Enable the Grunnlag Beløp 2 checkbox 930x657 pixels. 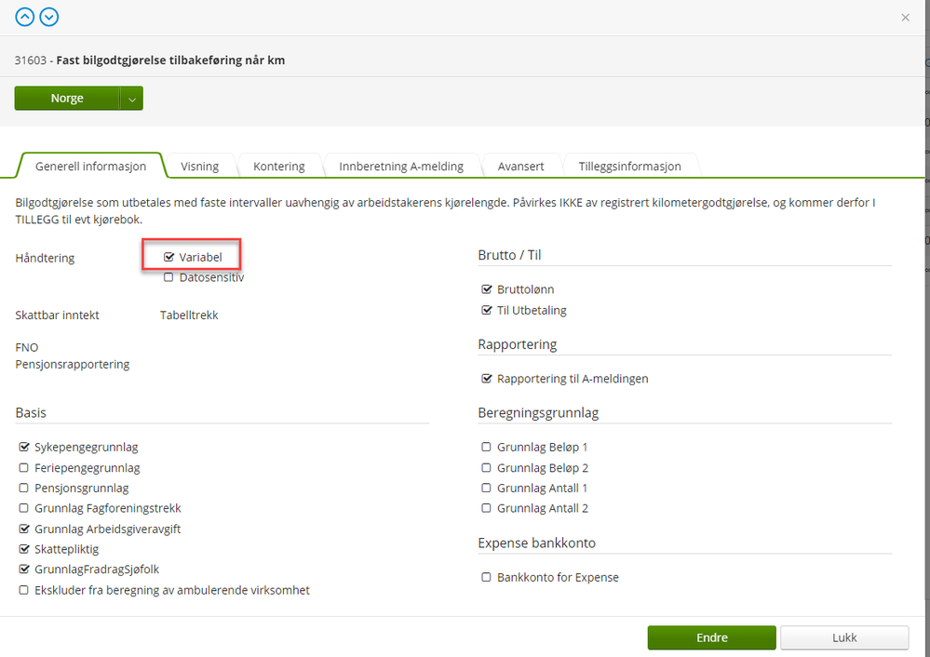tap(486, 468)
